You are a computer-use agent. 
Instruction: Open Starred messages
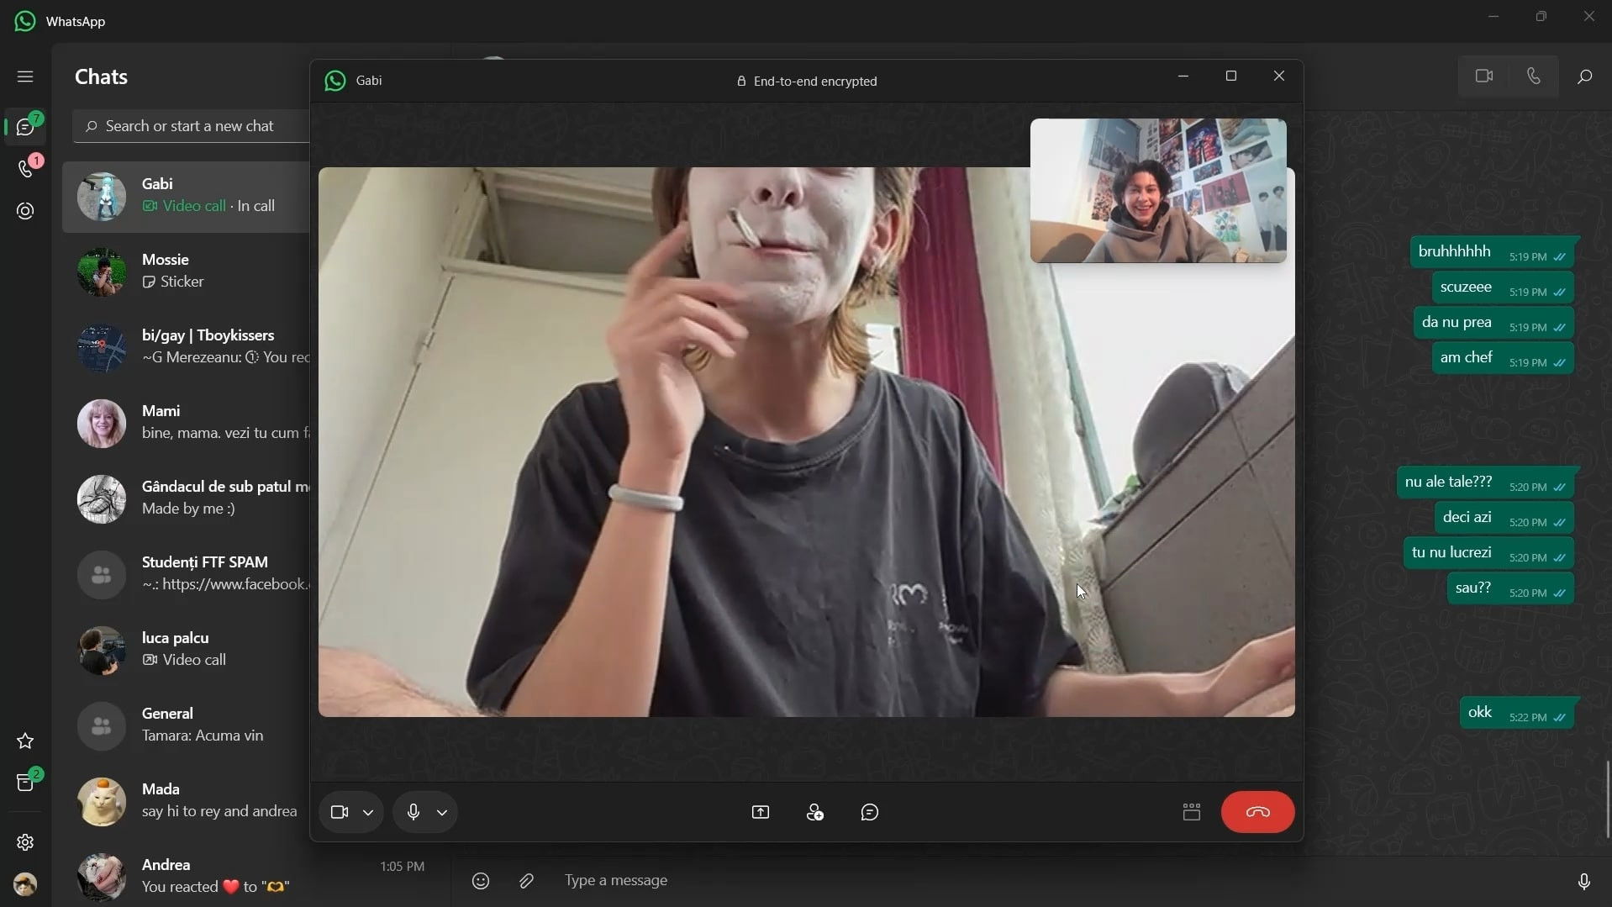pyautogui.click(x=25, y=741)
